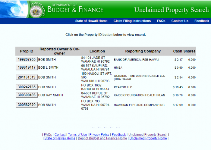
Task: Click the $ 2.54 cash amount
Action: coord(178,77)
